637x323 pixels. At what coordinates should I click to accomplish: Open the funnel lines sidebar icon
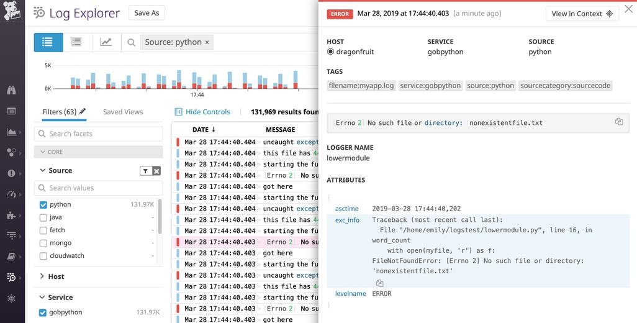click(11, 235)
